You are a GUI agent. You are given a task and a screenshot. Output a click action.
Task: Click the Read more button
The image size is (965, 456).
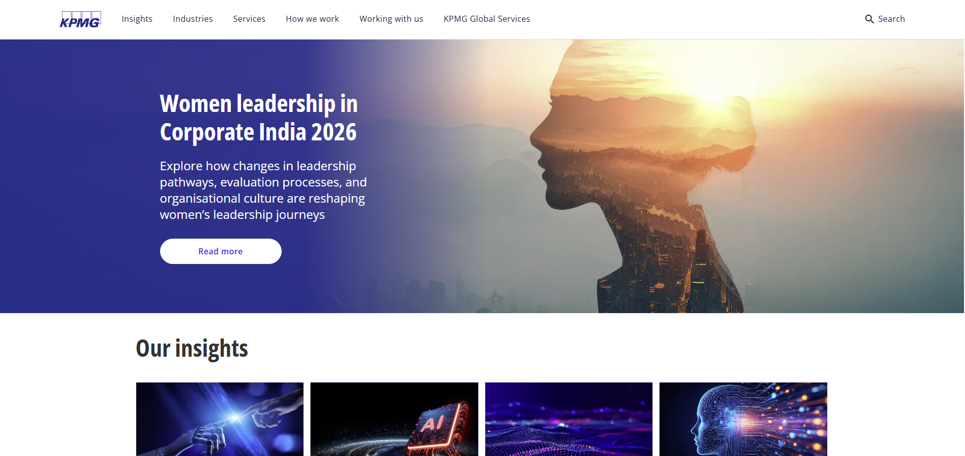pyautogui.click(x=221, y=251)
